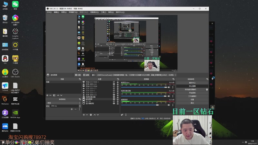This screenshot has height=145, width=258.
Task: Move selected source down in sources toolbar
Action: [x=98, y=115]
